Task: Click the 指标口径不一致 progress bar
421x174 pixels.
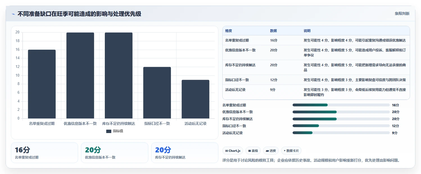Action: 341,126
